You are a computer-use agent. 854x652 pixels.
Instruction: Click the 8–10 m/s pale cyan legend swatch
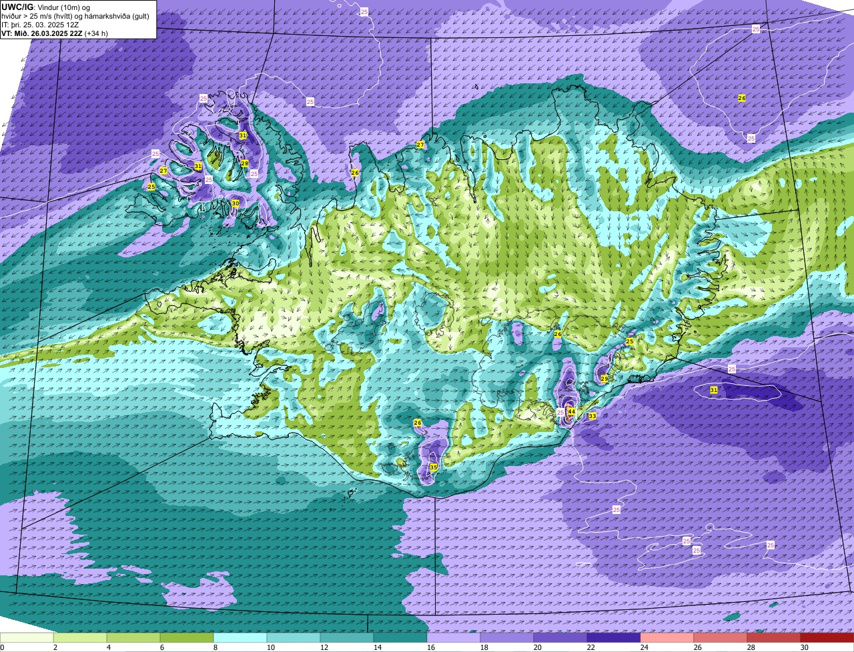point(240,638)
